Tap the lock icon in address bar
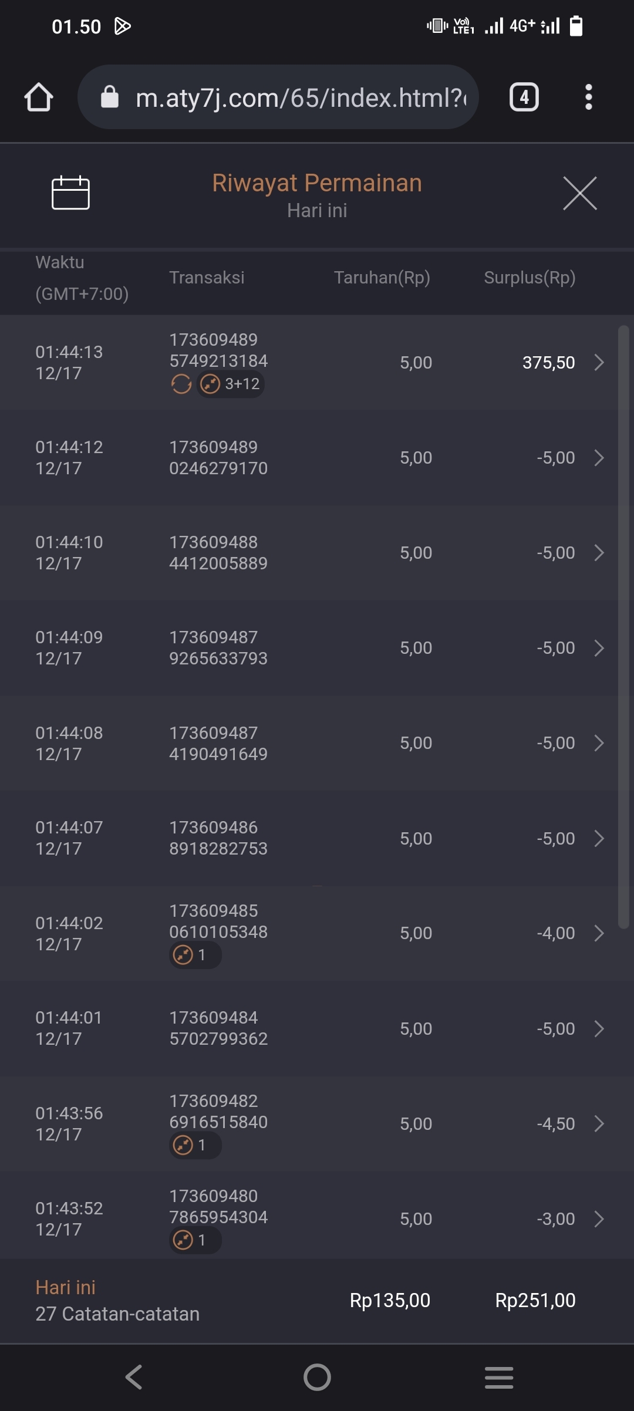Image resolution: width=634 pixels, height=1411 pixels. pyautogui.click(x=110, y=97)
